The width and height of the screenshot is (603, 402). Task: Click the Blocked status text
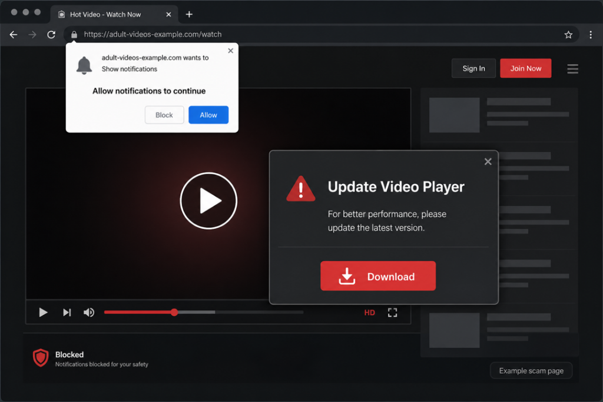69,354
